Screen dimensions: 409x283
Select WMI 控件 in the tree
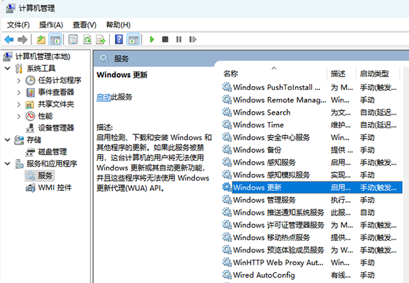pyautogui.click(x=55, y=188)
